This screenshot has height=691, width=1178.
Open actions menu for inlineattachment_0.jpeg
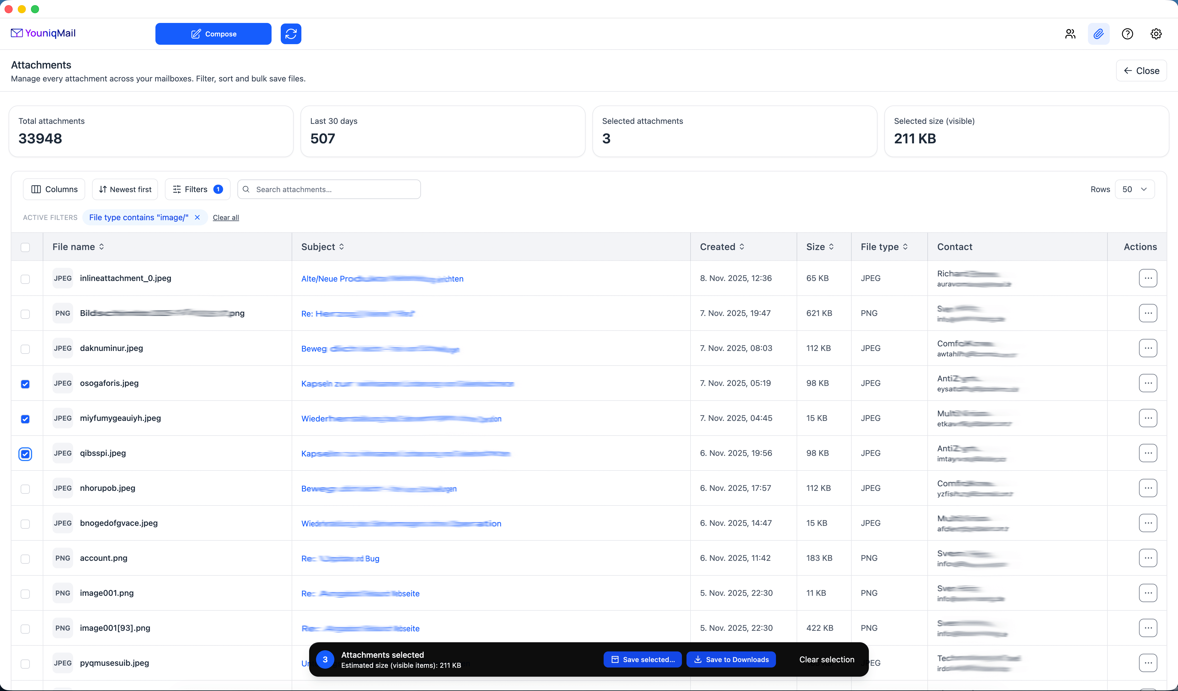(x=1148, y=278)
